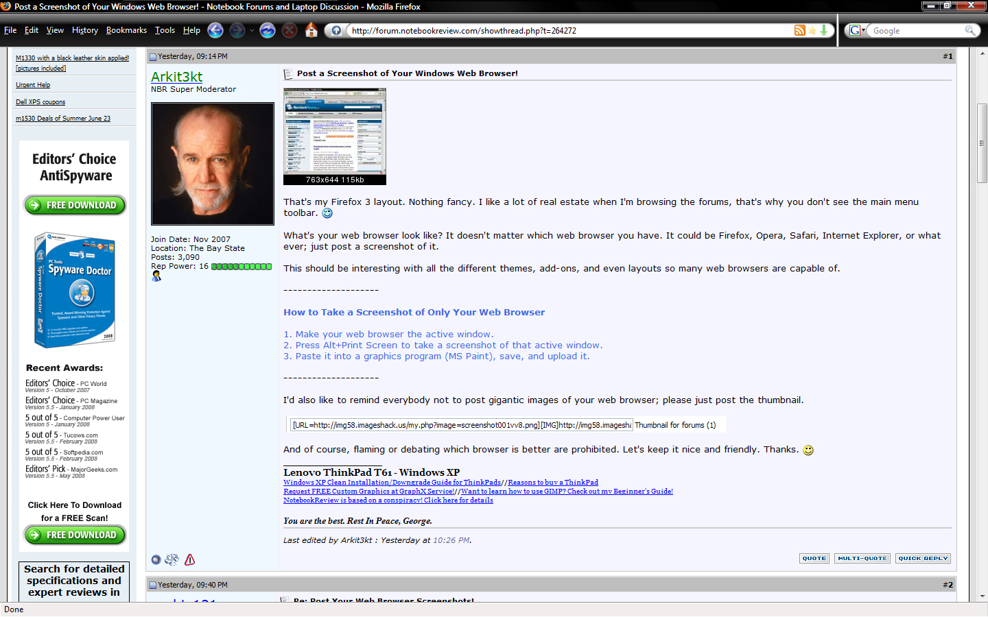Focus the Google search input field

point(917,31)
